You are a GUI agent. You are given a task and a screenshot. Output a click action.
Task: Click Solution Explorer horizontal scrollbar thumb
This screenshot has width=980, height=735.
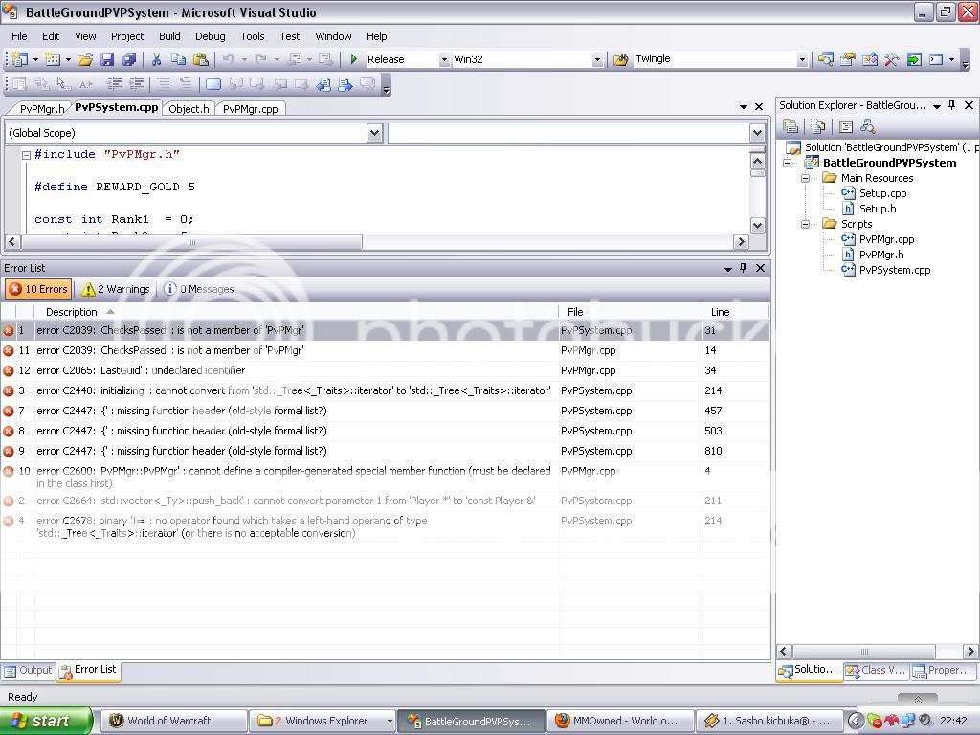tap(864, 651)
